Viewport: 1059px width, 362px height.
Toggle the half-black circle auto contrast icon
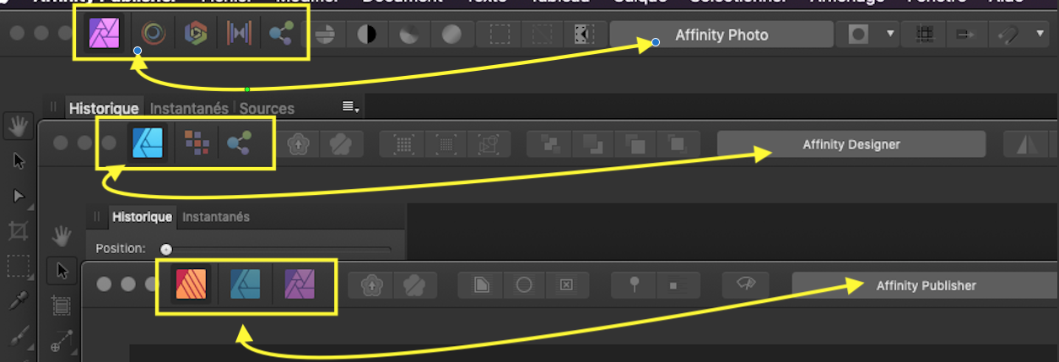click(367, 35)
